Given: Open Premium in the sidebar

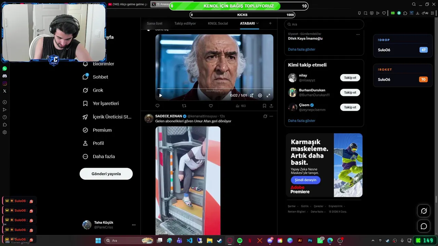Looking at the screenshot, I should pos(97,130).
